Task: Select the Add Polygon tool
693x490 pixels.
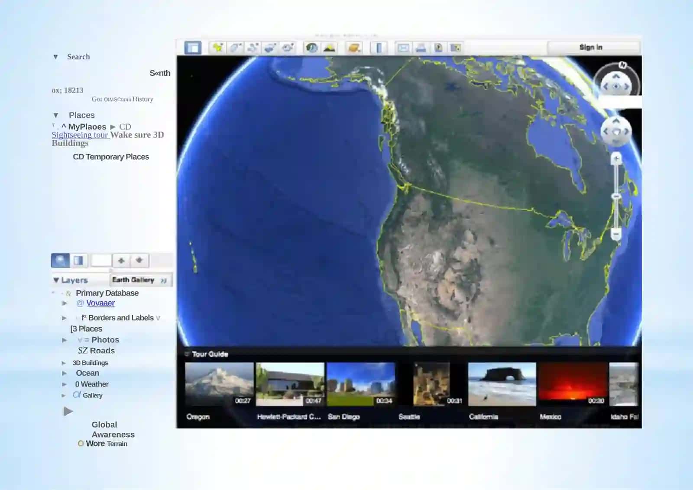Action: [x=235, y=47]
